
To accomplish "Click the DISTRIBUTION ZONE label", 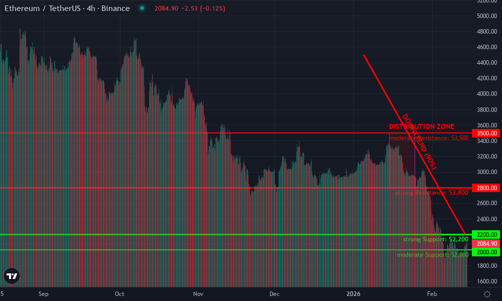I will click(x=422, y=126).
